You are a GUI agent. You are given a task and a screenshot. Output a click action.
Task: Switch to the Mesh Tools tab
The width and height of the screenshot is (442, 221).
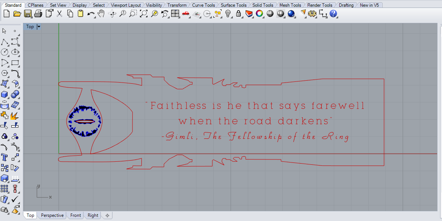click(290, 5)
